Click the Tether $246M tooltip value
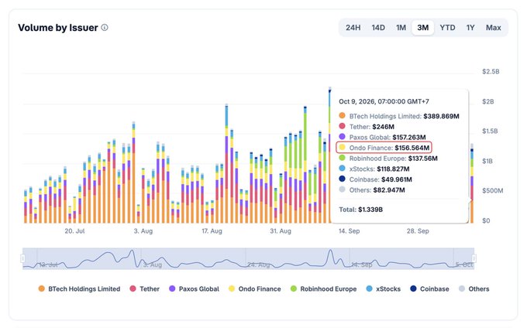Image resolution: width=527 pixels, height=331 pixels. tap(383, 127)
